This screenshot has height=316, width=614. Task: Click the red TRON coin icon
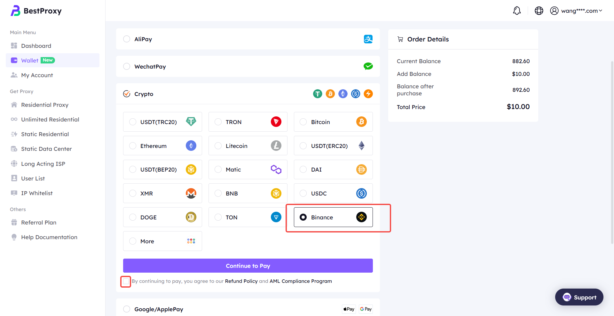(276, 122)
